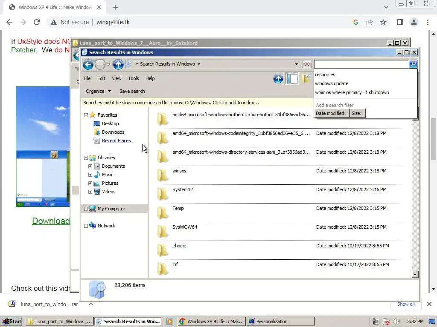Screen dimensions: 437x327
Task: Select inf folder icon
Action: tap(163, 269)
